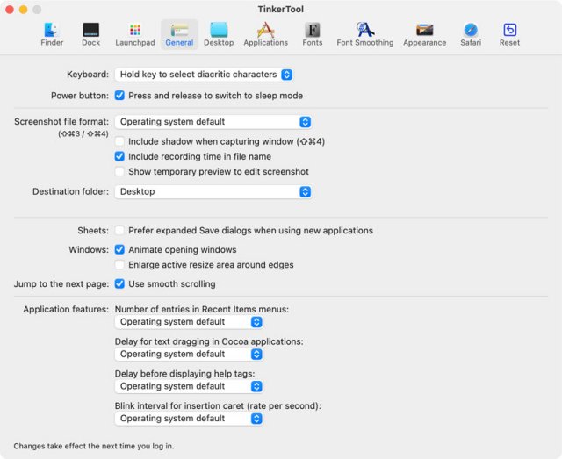
Task: Click the 'Number of entries in Recent Items menus:' text
Action: pos(202,309)
